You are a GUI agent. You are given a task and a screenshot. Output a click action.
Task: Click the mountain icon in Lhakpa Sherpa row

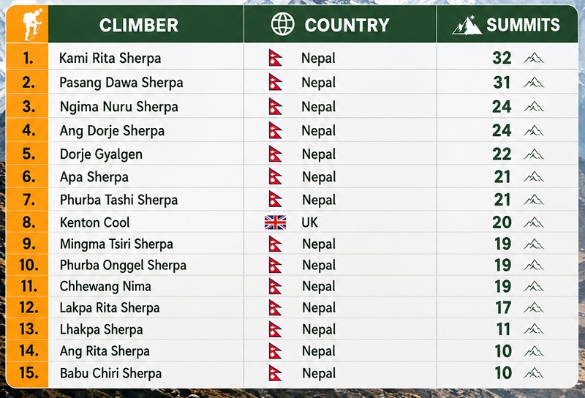coord(534,329)
